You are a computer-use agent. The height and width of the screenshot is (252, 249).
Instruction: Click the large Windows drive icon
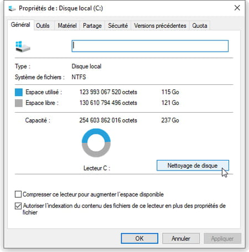coord(23,47)
